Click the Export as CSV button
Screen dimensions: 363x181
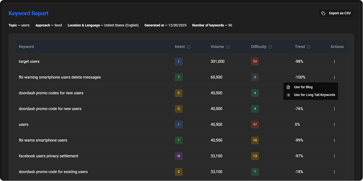click(336, 13)
